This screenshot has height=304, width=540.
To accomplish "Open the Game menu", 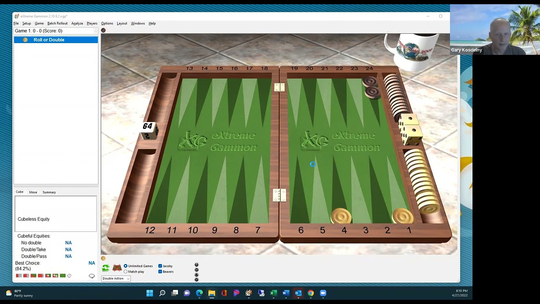I will click(39, 23).
